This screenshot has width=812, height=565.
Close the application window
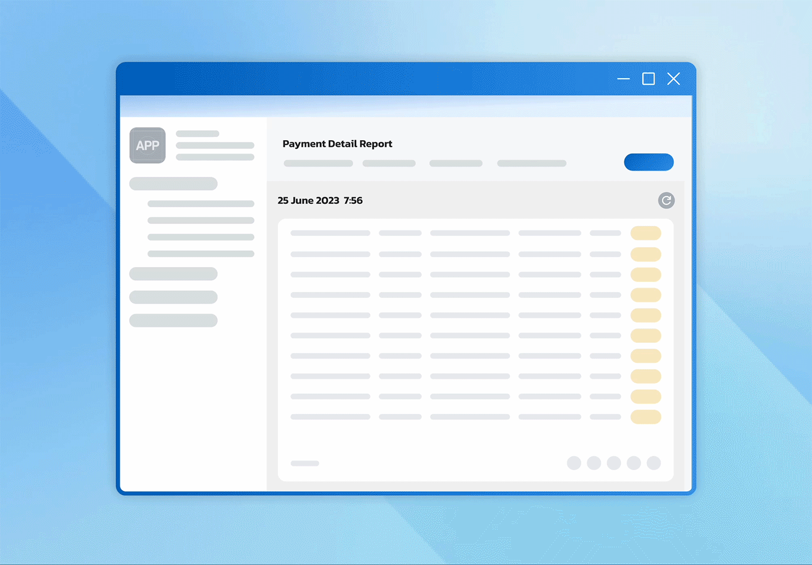click(673, 79)
